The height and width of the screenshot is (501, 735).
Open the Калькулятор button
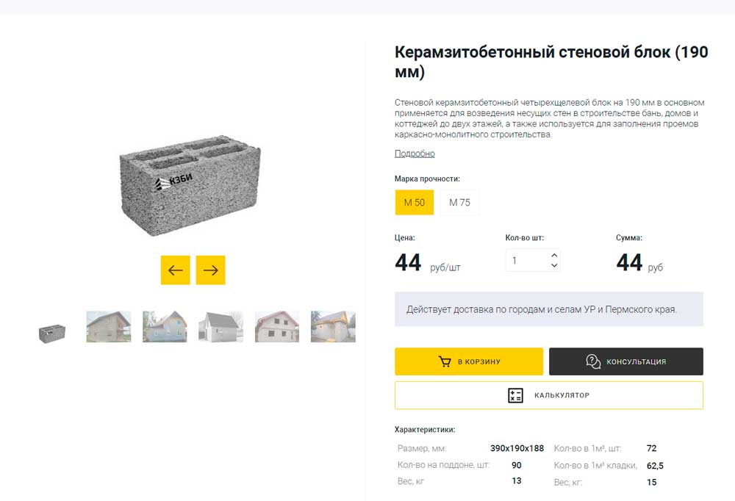pos(548,395)
